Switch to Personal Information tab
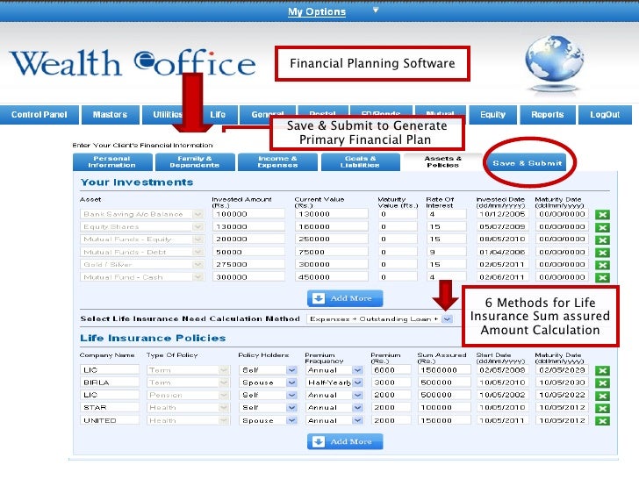The height and width of the screenshot is (479, 639). click(112, 162)
